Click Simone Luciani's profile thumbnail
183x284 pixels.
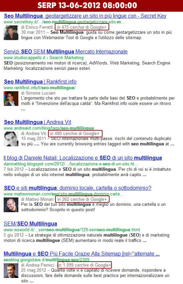coord(11,99)
